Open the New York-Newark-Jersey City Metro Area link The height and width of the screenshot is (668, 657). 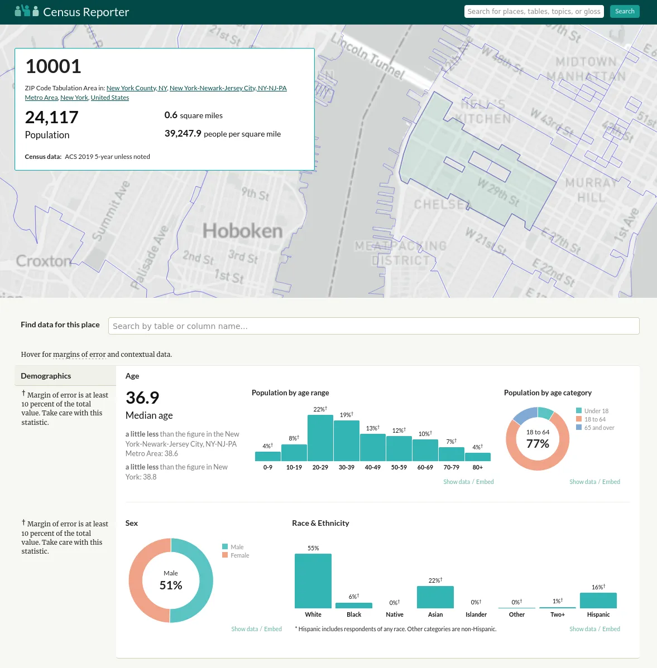228,88
